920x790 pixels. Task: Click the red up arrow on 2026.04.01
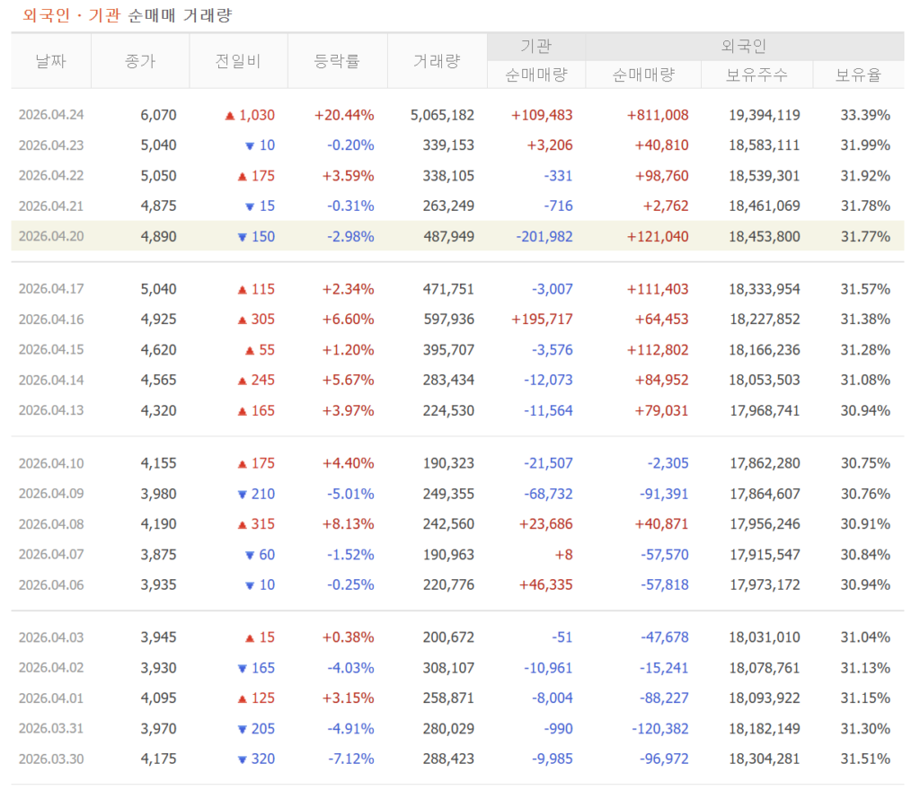[x=242, y=698]
